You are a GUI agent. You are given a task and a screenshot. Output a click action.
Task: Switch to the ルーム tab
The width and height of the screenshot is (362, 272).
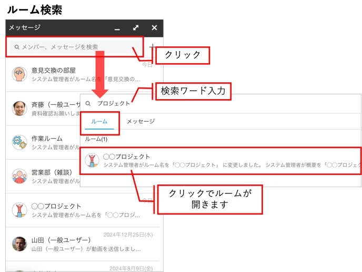point(99,121)
